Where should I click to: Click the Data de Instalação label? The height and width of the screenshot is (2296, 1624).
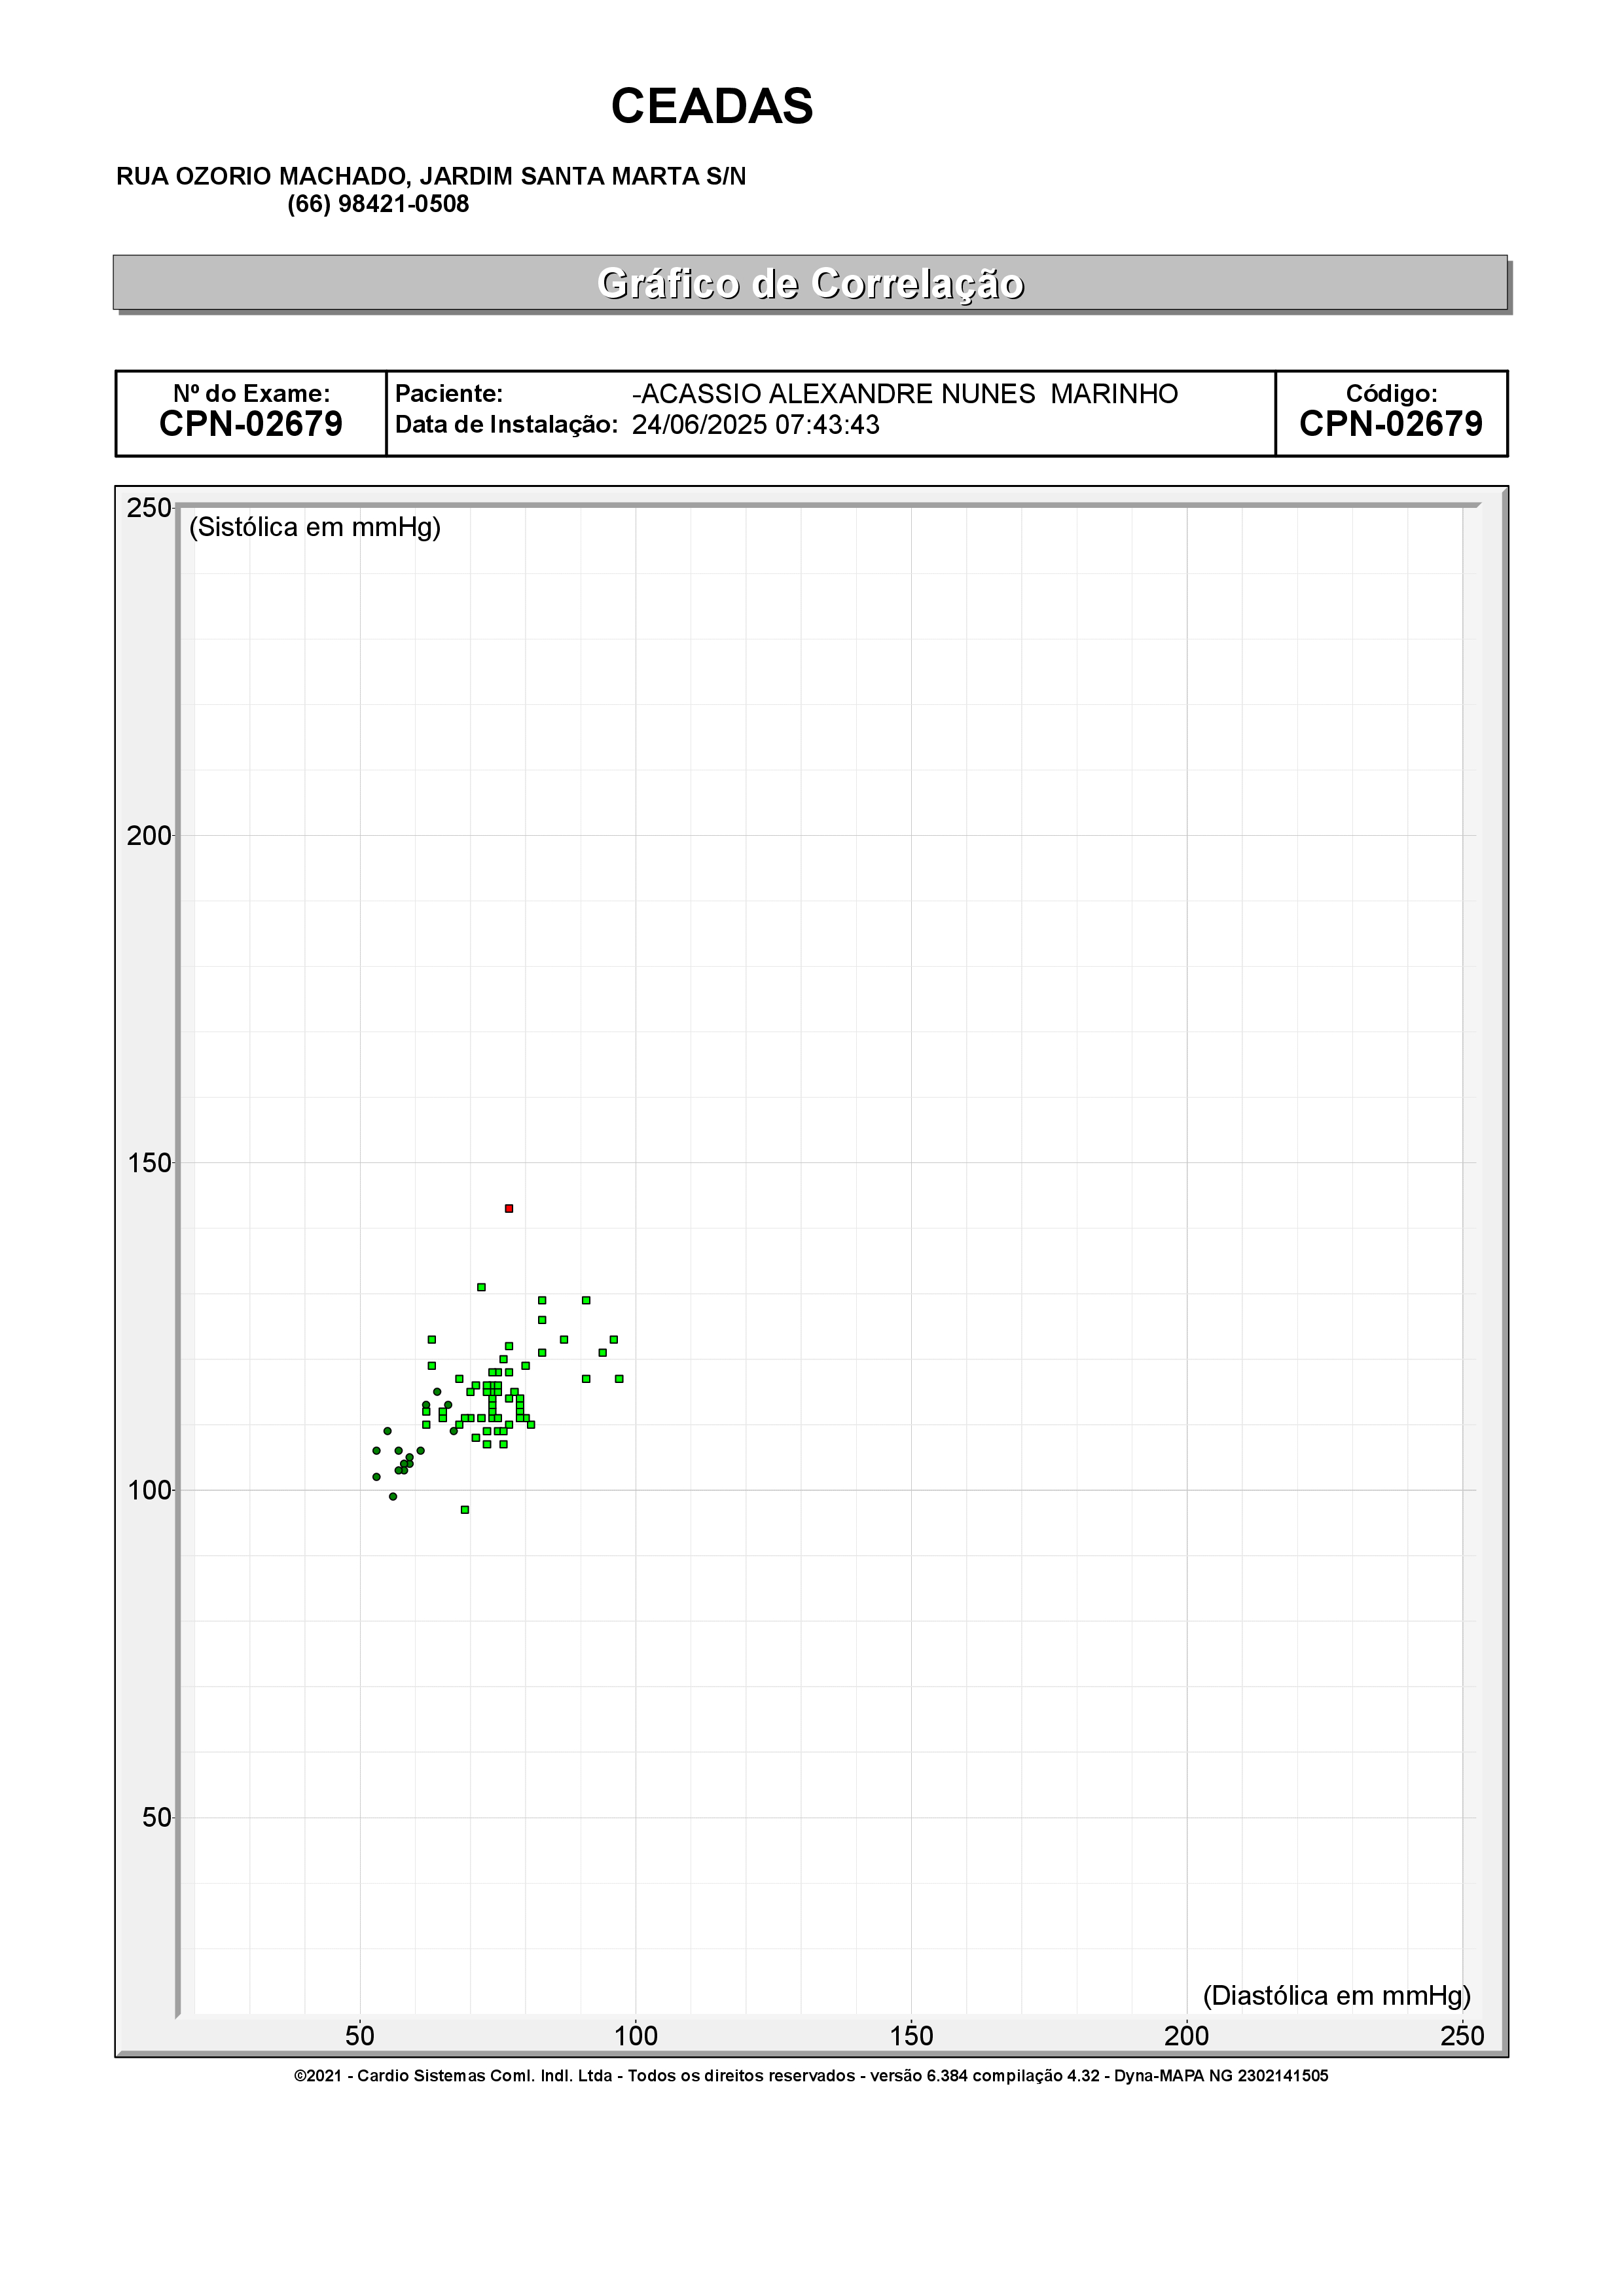[506, 425]
